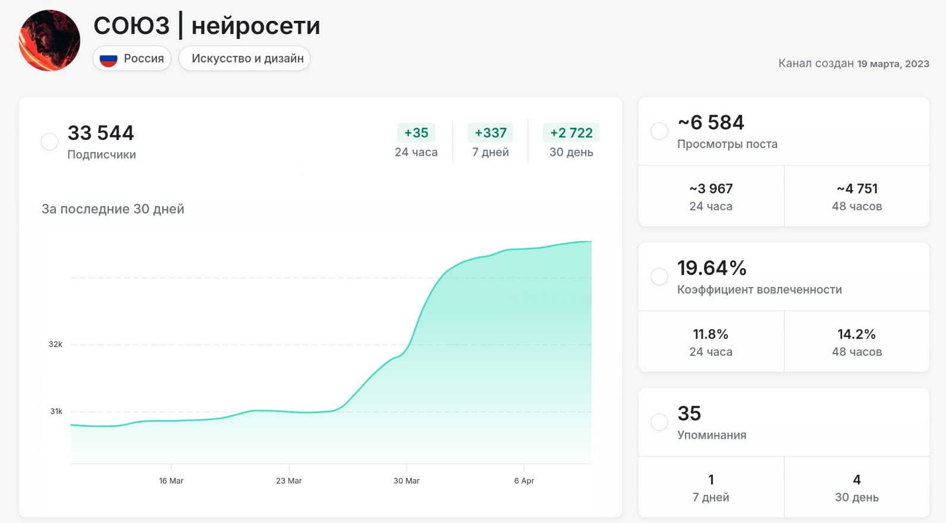Select the Упоминания radio circle

click(659, 422)
